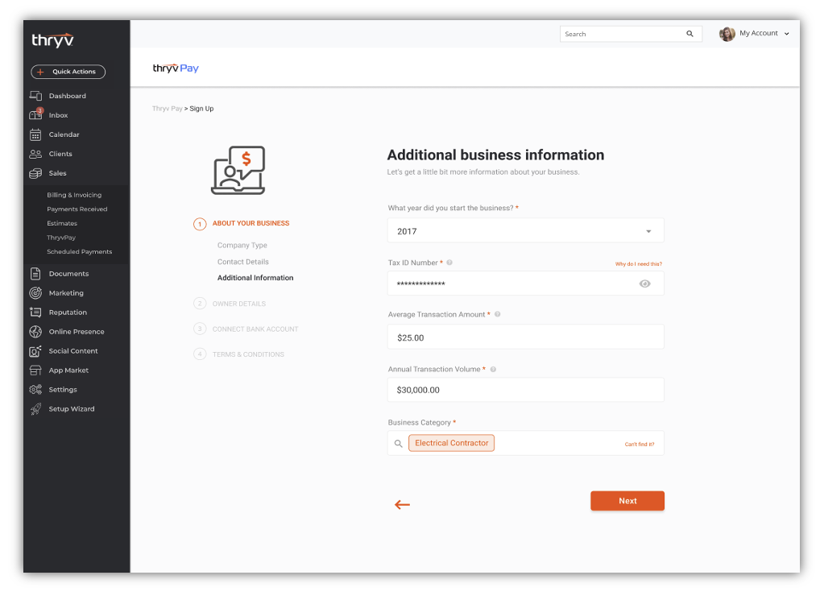Select Contact Details step
The height and width of the screenshot is (596, 820).
pyautogui.click(x=243, y=262)
